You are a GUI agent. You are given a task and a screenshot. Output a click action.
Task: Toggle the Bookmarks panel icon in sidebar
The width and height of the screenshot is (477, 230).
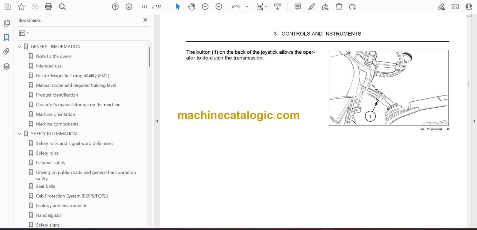point(7,37)
